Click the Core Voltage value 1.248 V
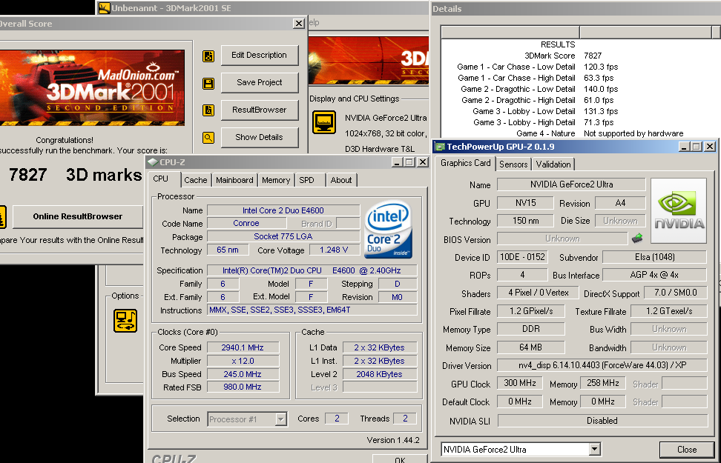This screenshot has width=721, height=463. (x=334, y=250)
